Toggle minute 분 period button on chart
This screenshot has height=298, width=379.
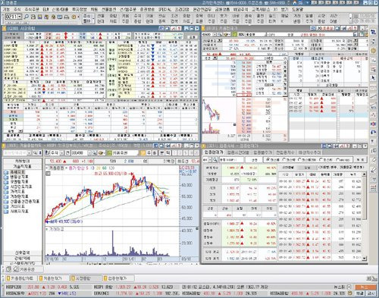click(x=161, y=153)
